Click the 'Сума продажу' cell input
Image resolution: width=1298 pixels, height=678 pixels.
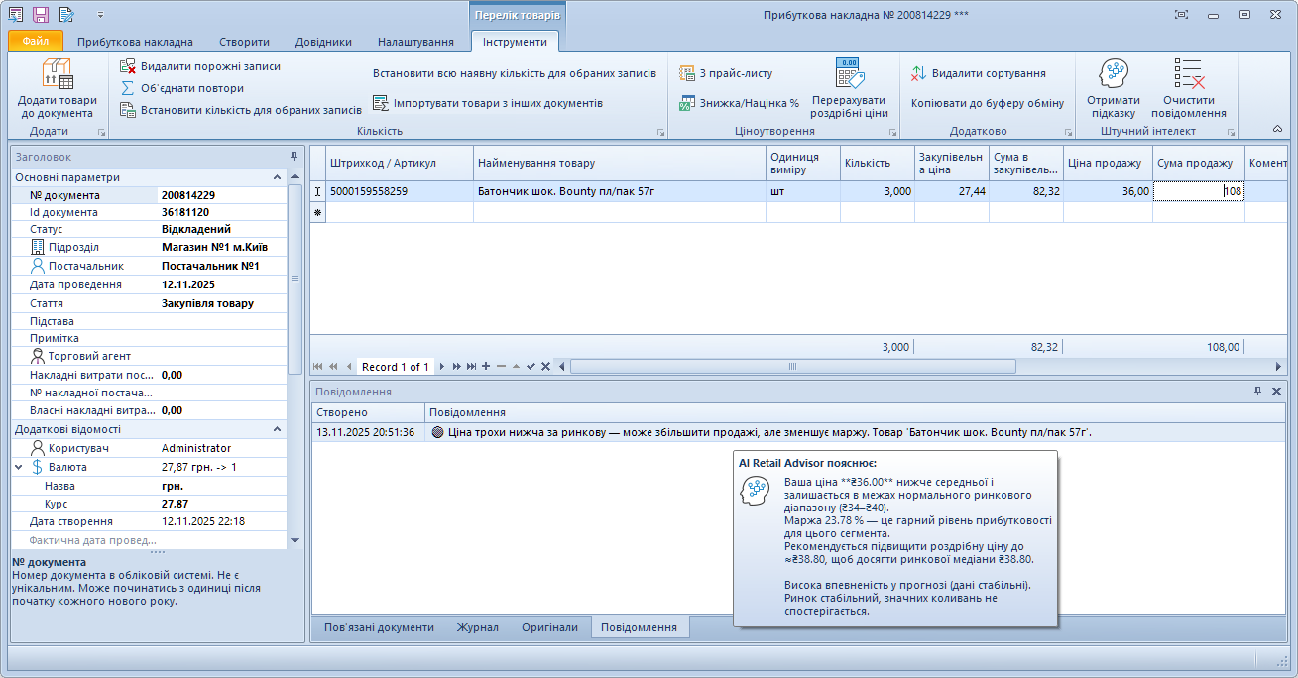1197,192
